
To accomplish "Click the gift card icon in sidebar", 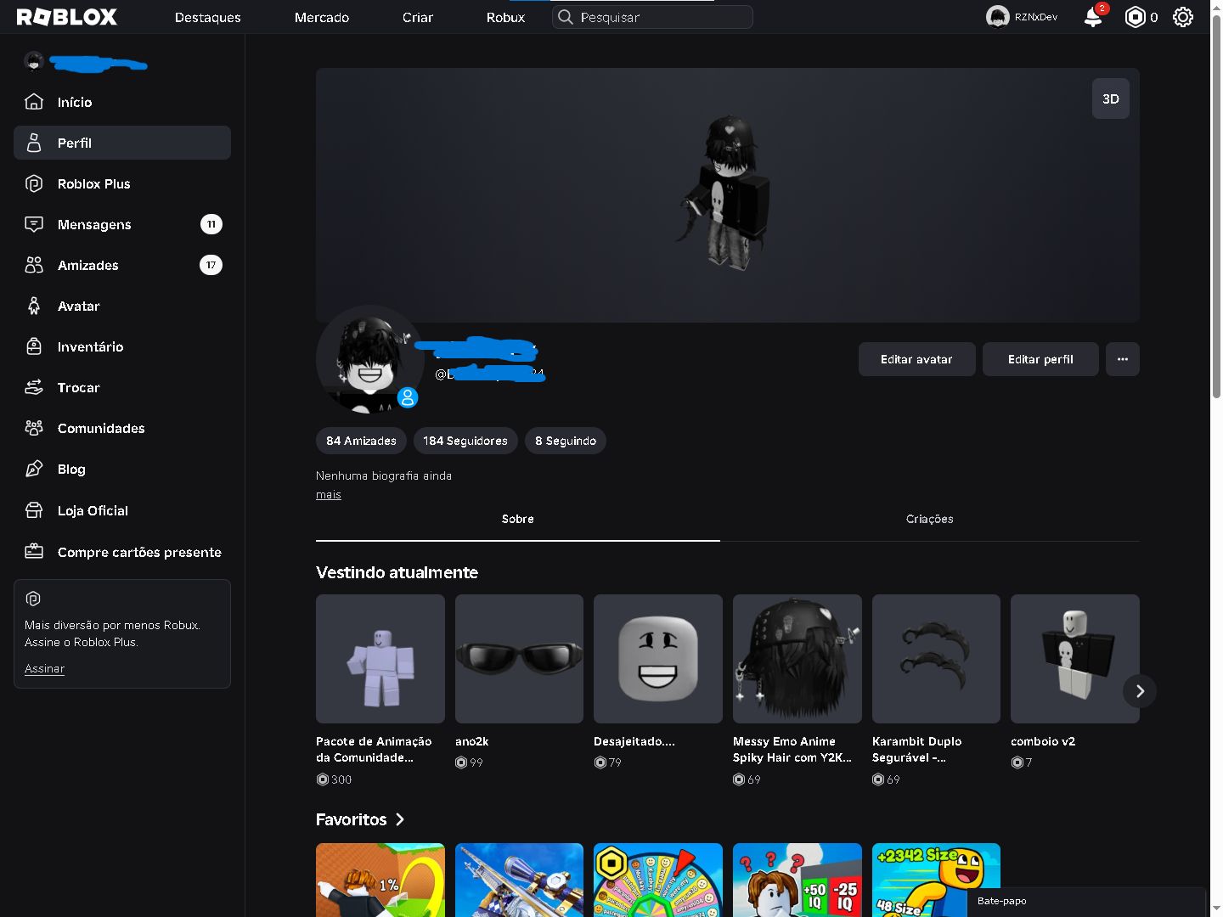I will pos(34,552).
